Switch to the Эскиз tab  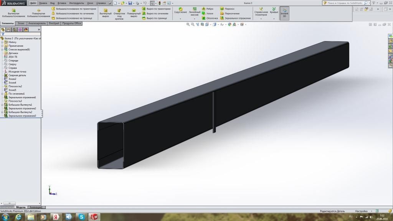(21, 23)
